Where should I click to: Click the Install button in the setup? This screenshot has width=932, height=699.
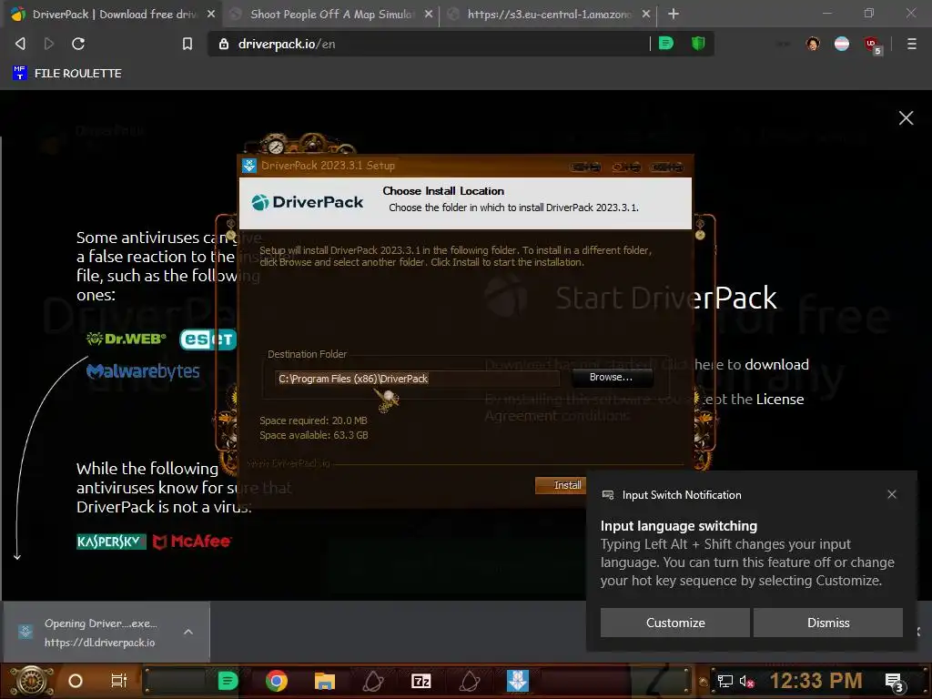click(560, 485)
